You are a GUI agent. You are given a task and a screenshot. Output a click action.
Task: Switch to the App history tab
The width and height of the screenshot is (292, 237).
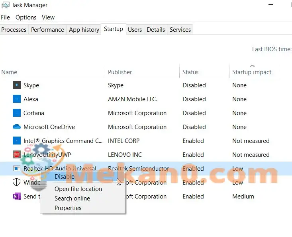coord(84,29)
